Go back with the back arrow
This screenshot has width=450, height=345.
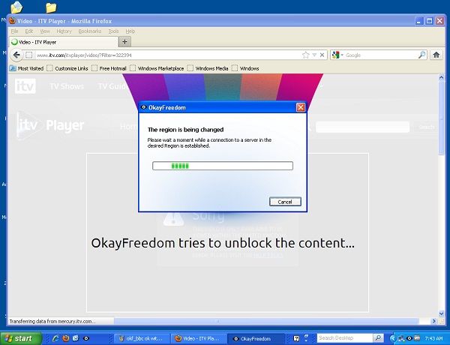(16, 55)
